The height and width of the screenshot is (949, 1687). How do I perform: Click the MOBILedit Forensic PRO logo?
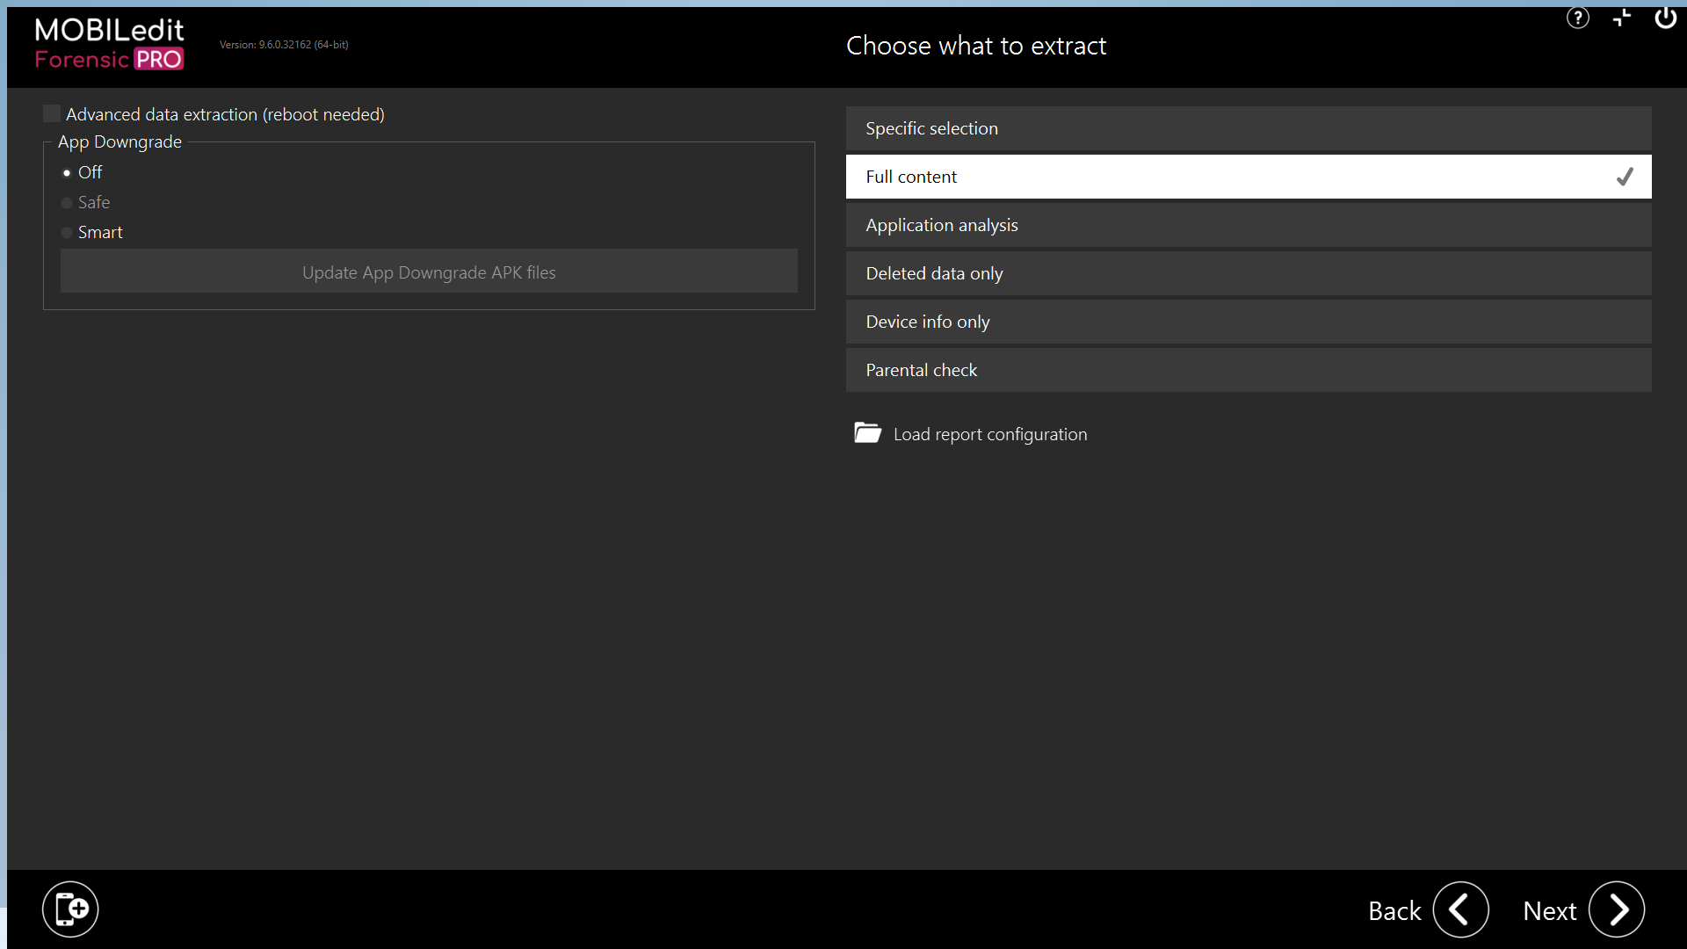coord(109,44)
